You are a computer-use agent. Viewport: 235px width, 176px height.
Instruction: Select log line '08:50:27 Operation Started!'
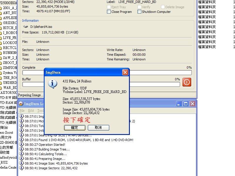click(x=45, y=145)
